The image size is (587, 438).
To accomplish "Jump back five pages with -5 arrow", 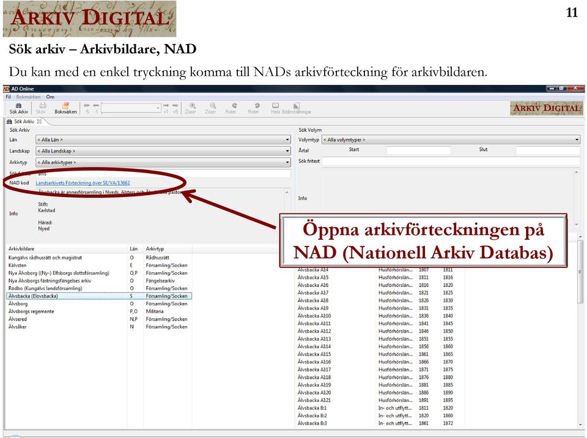I will coord(86,108).
